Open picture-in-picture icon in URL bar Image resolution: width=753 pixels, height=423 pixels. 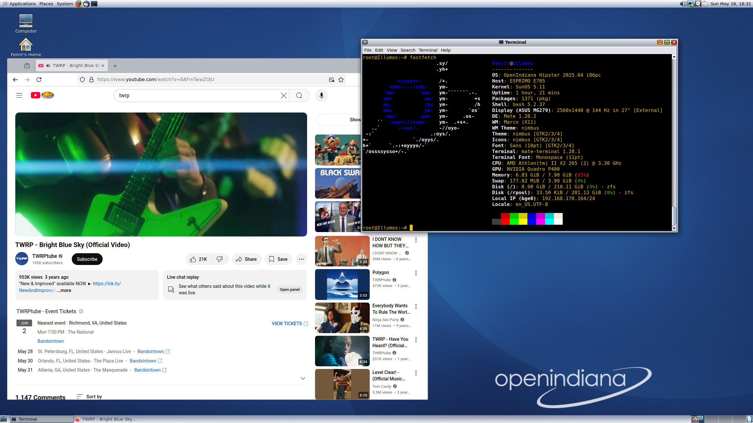click(331, 80)
